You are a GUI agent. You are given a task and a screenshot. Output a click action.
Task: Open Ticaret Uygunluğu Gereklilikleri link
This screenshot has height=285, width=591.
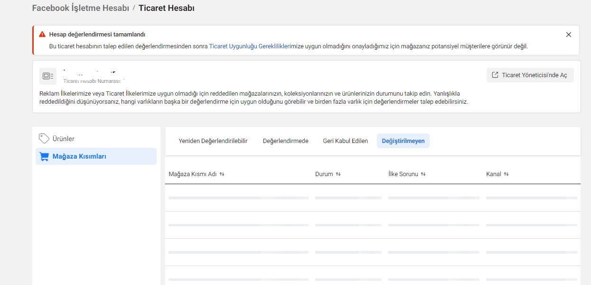pyautogui.click(x=250, y=46)
